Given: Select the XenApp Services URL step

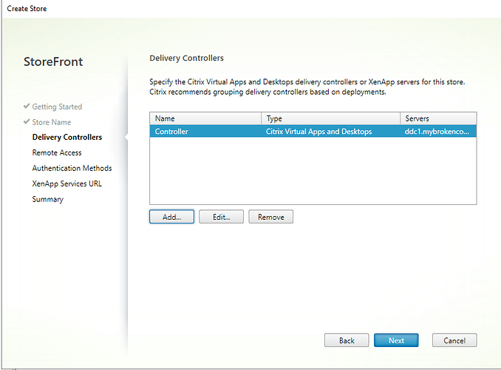Looking at the screenshot, I should click(x=67, y=184).
